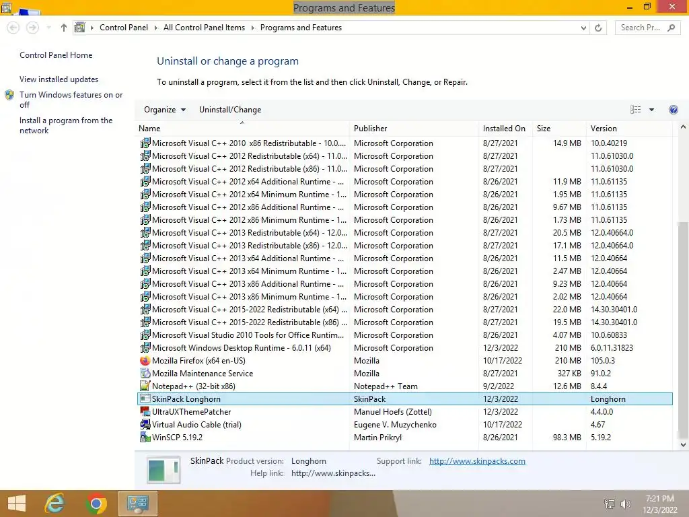Open the address bar history dropdown

click(x=583, y=28)
